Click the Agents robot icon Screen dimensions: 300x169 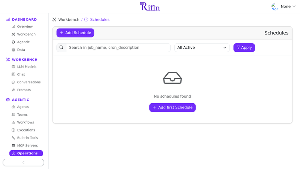pos(13,107)
